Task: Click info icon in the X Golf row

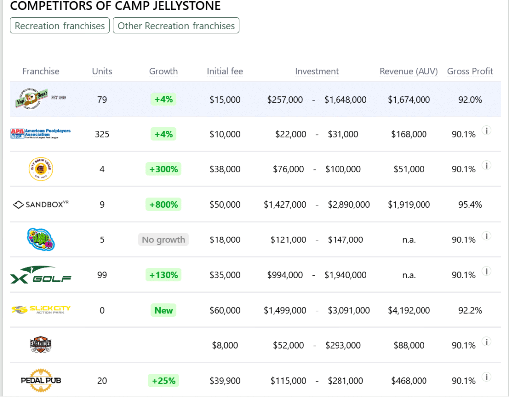Action: coord(486,271)
